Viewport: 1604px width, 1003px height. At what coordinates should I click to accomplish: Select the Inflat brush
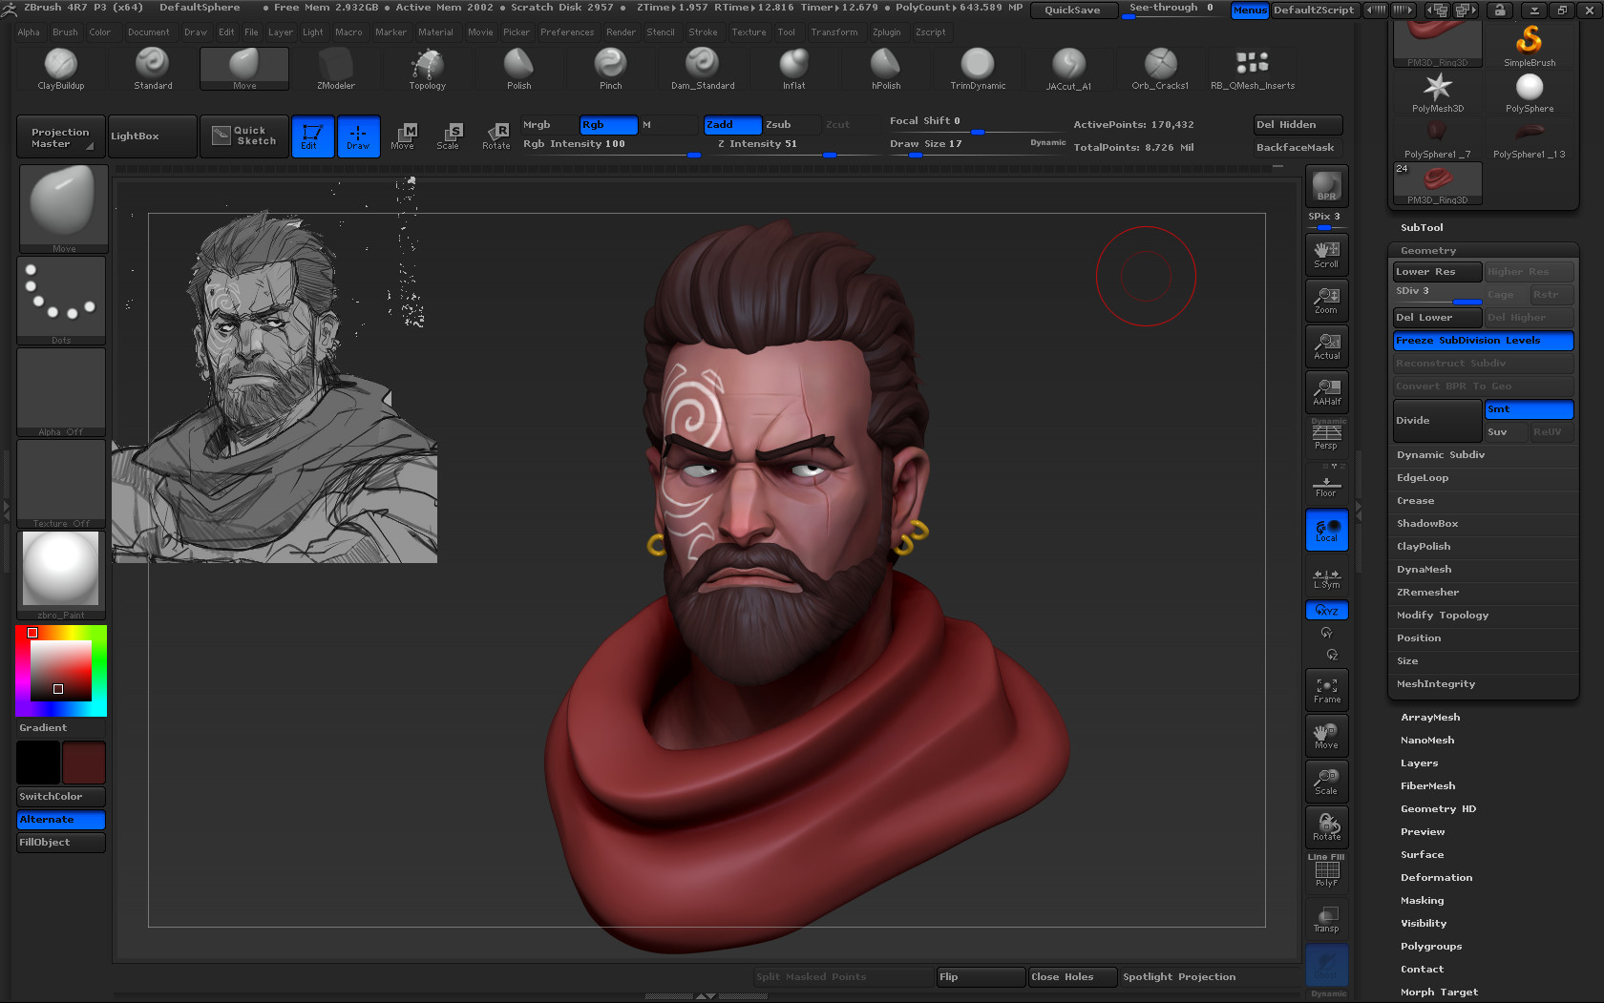coord(794,68)
